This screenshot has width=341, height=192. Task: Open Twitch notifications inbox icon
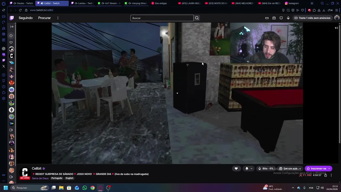click(x=274, y=18)
